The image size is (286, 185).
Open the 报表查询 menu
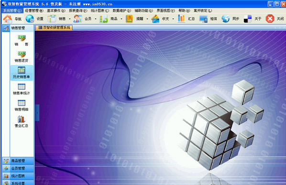click(x=78, y=11)
